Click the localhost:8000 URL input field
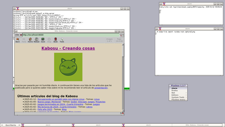The image size is (225, 127). [70, 35]
